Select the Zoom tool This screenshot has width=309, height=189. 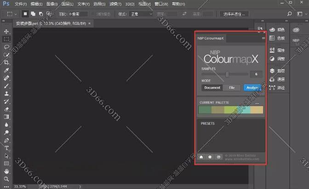point(6,179)
